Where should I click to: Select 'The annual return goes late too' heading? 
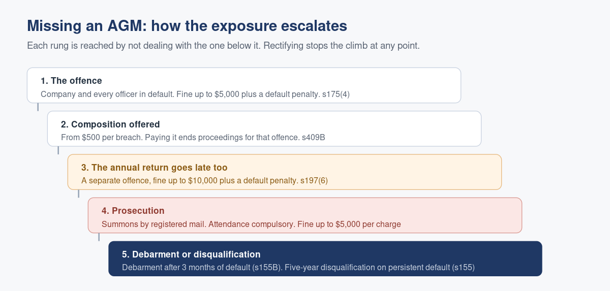[154, 168]
